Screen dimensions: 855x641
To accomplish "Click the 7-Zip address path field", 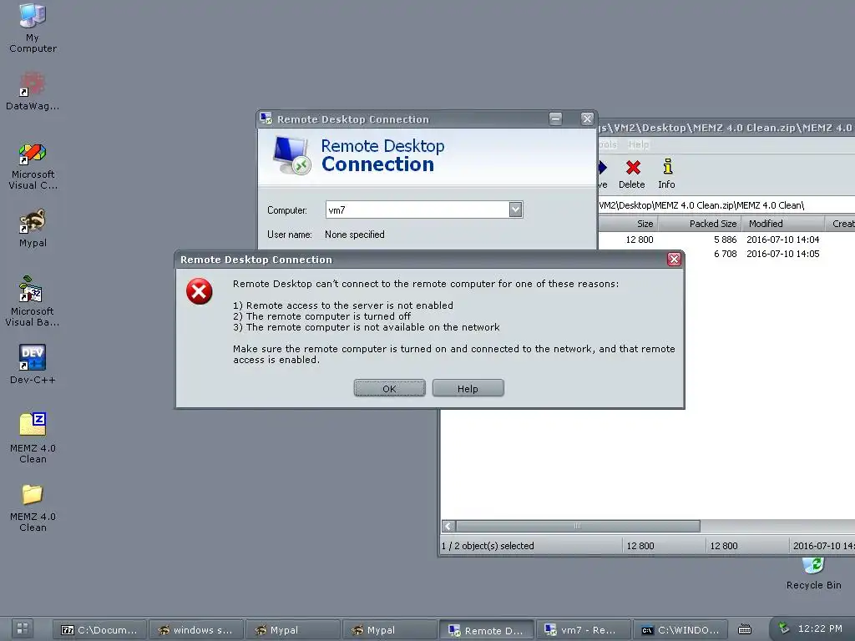I will click(x=726, y=205).
